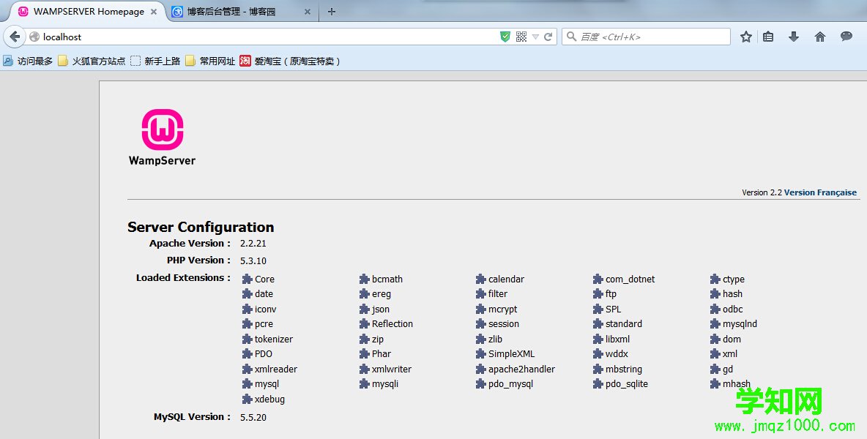This screenshot has height=439, width=867.
Task: Click the Phar extension name
Action: click(x=382, y=354)
